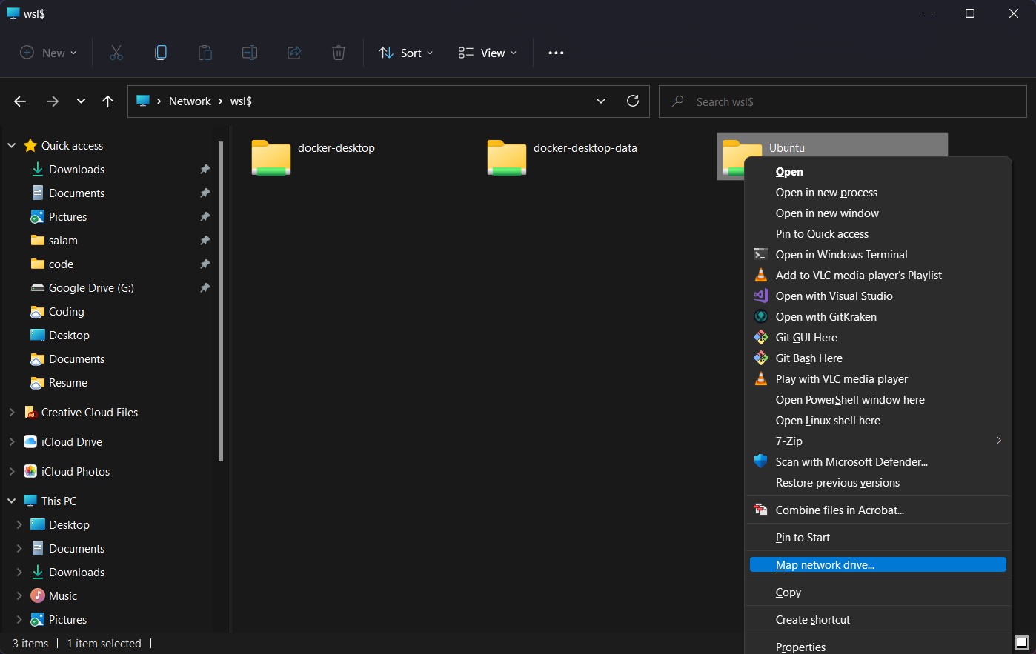Open Resume folder in Quick access

pyautogui.click(x=68, y=383)
